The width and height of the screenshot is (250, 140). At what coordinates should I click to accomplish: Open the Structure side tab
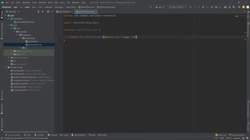pos(2,95)
